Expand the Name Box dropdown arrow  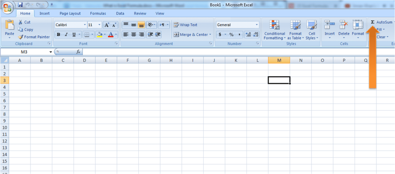click(x=51, y=52)
